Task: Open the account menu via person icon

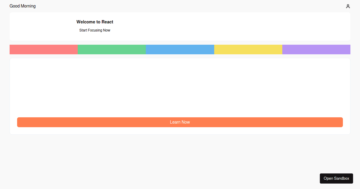Action: pos(348,6)
